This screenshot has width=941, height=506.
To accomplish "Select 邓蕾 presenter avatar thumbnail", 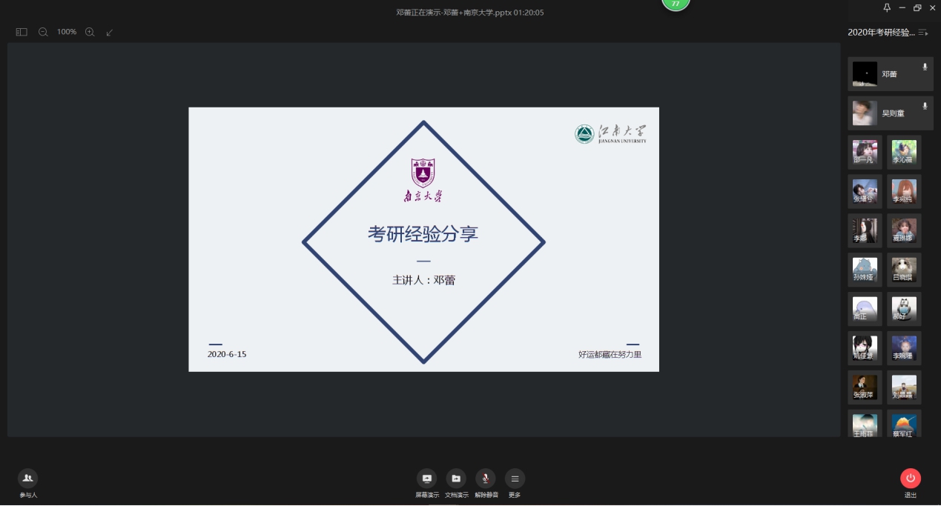I will point(865,74).
